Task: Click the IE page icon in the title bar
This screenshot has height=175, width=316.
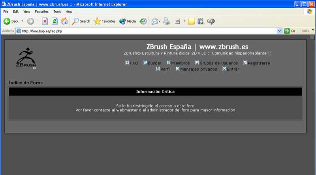Action: (4, 4)
